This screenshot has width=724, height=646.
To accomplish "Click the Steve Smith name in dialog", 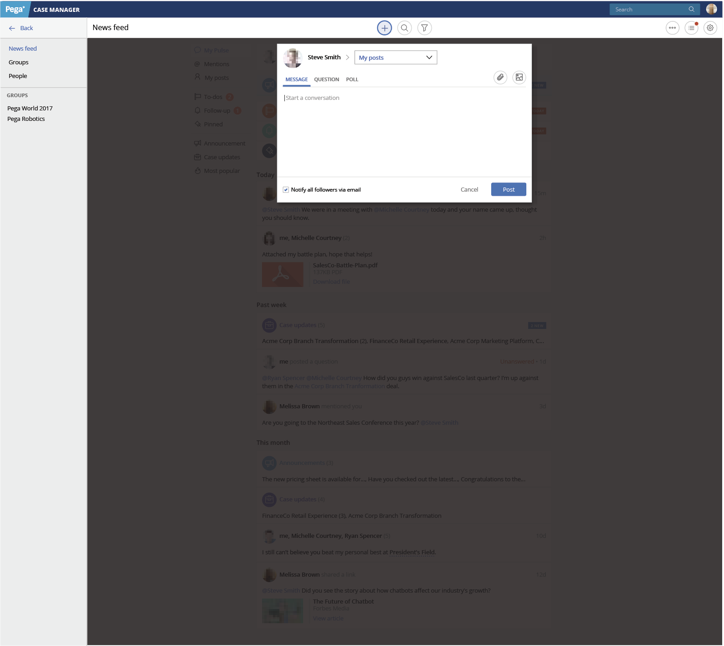I will pos(324,57).
